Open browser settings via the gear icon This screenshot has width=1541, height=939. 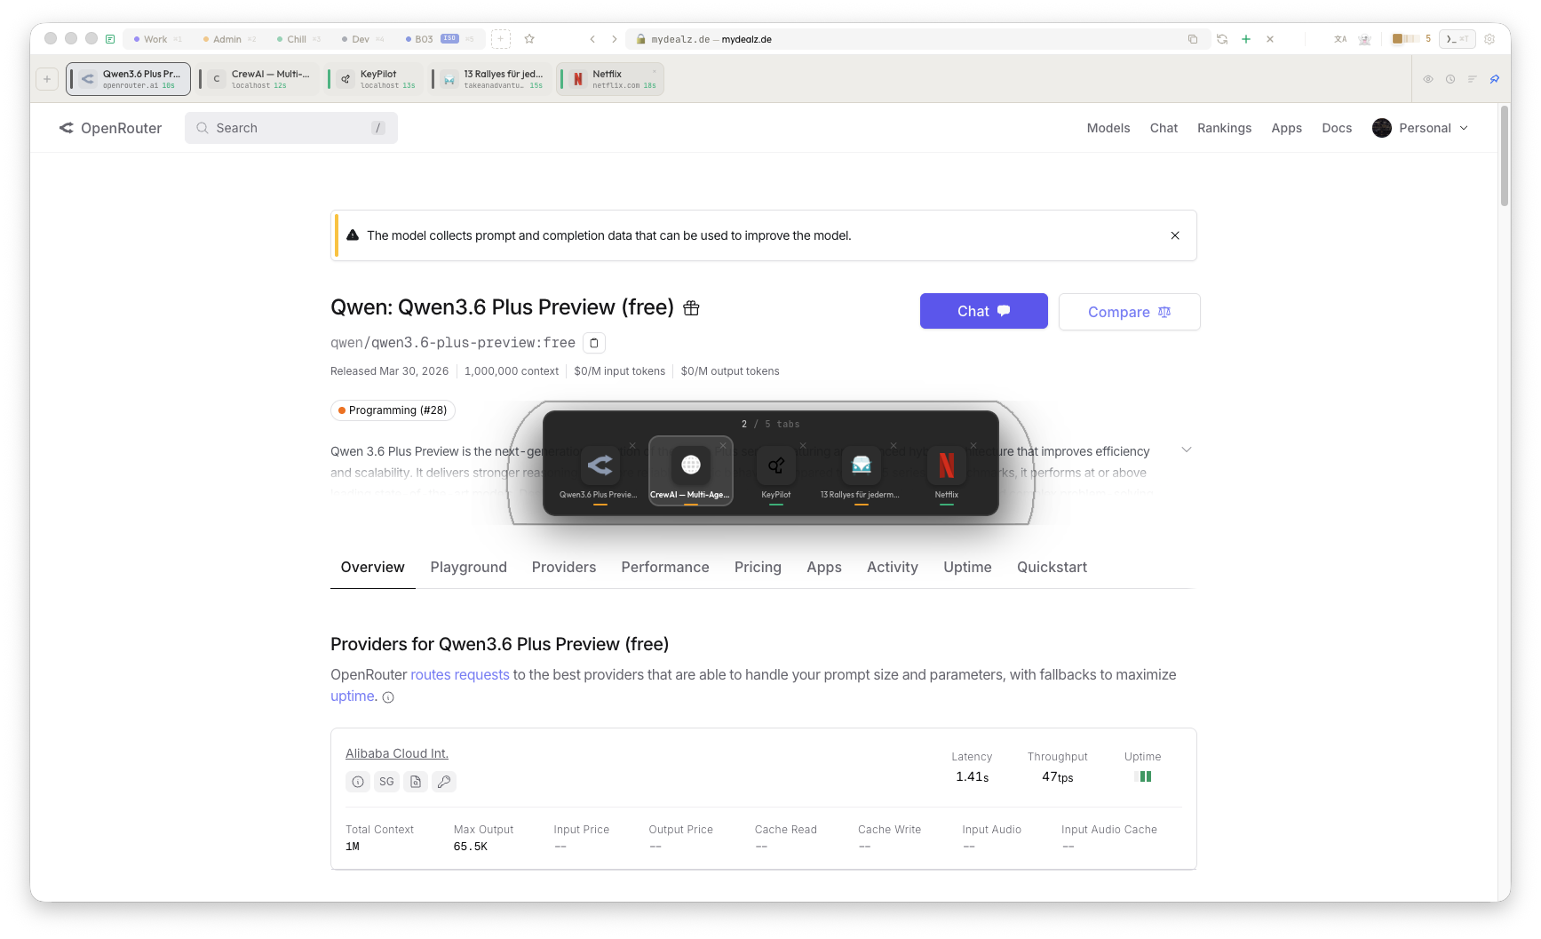tap(1490, 39)
